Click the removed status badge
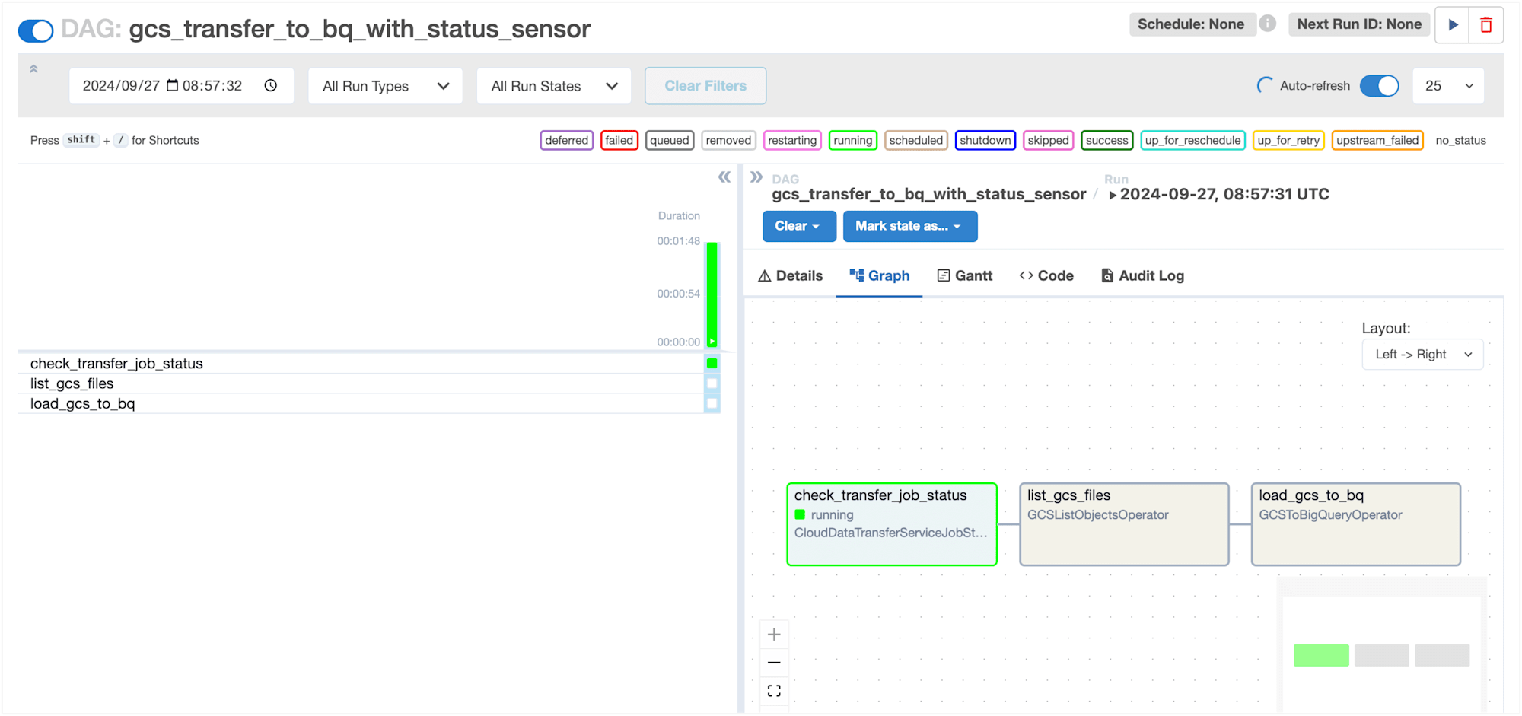The image size is (1522, 716). (x=728, y=140)
